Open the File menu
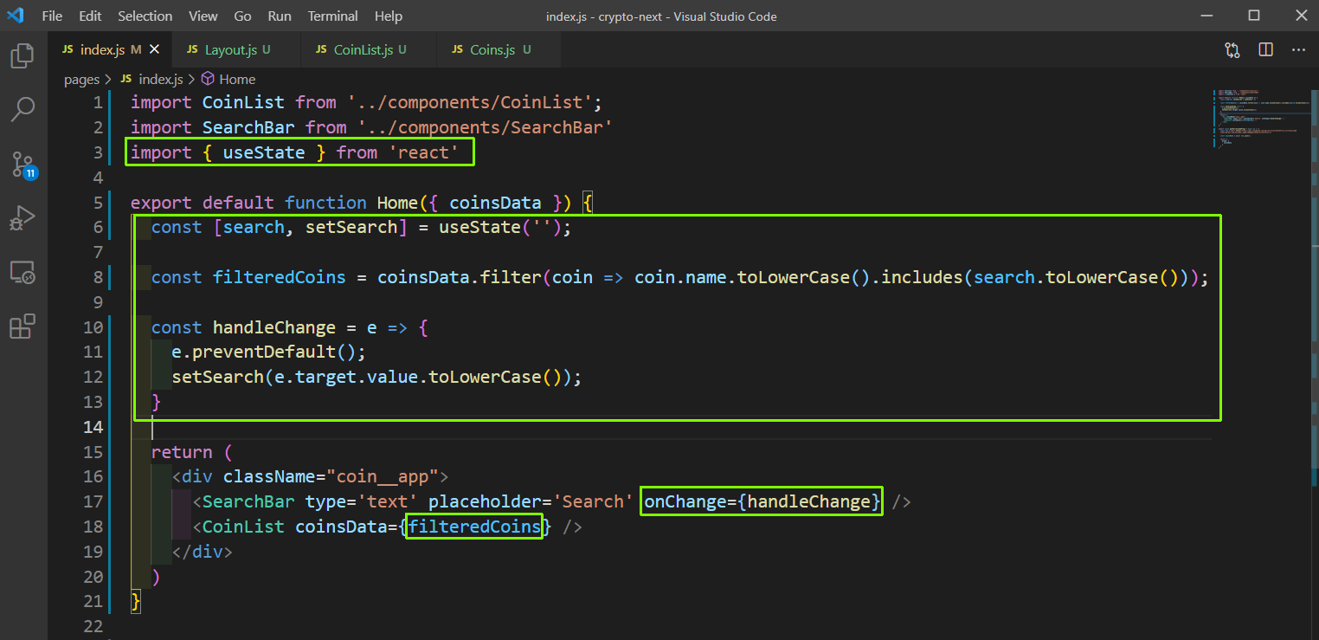 click(52, 16)
